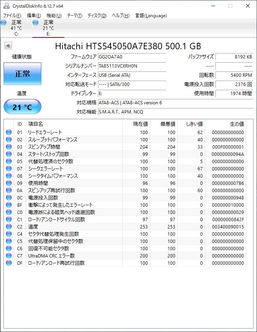Click the 対応機能 field S.M.A.R.T., APM, NCQ
The width and height of the screenshot is (257, 332).
click(x=176, y=112)
